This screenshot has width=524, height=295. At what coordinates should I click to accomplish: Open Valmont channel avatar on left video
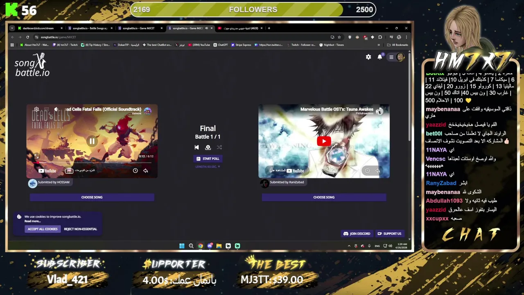(x=147, y=111)
